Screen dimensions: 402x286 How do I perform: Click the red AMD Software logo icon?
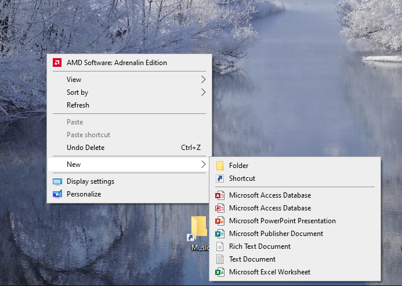click(x=57, y=63)
